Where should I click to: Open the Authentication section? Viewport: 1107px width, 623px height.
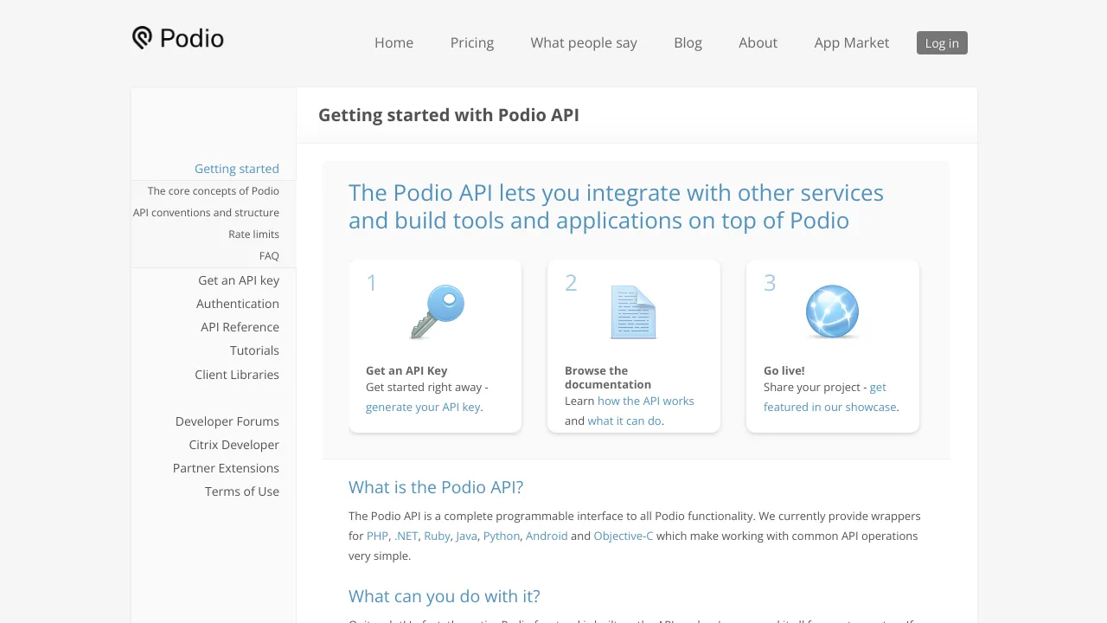click(238, 304)
